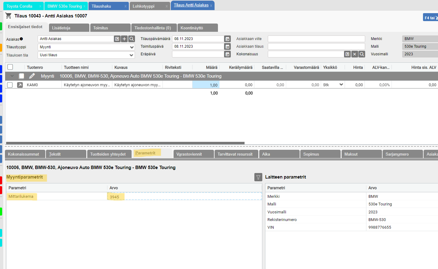The width and height of the screenshot is (438, 269).
Task: Open Toimitus tab
Action: tap(110, 28)
